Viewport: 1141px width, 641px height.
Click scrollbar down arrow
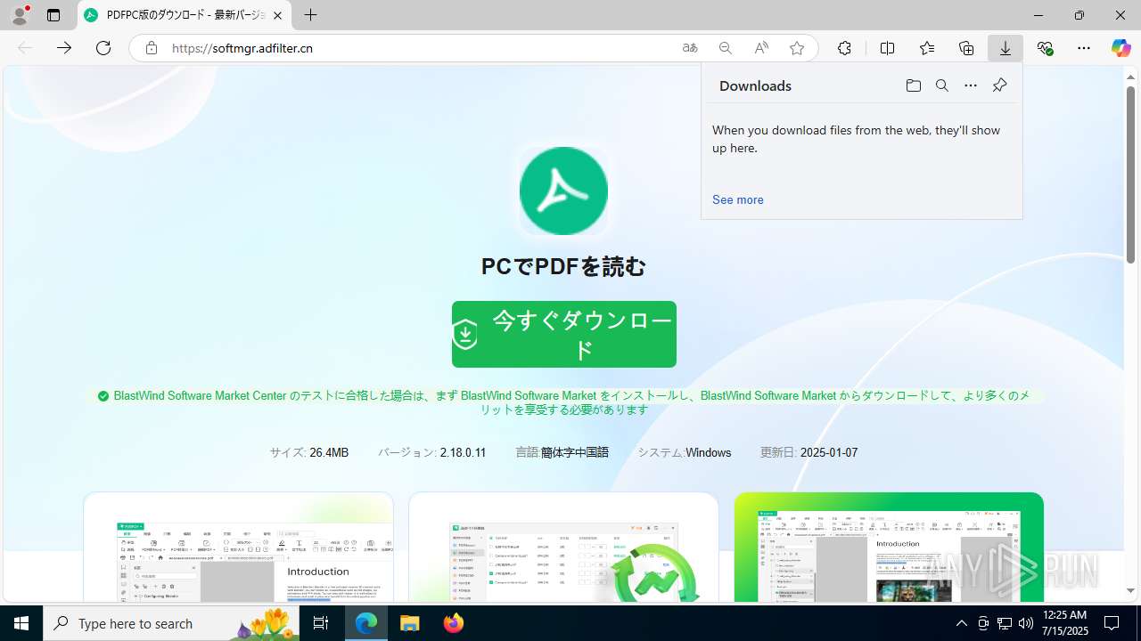(x=1130, y=591)
